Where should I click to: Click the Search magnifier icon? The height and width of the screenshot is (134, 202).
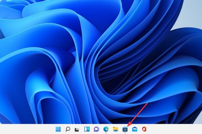click(68, 129)
